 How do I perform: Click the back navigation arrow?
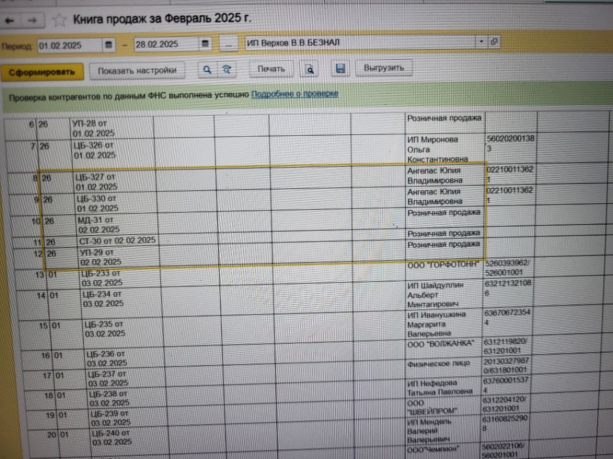tap(10, 21)
